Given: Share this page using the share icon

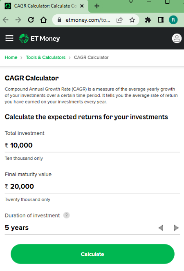Looking at the screenshot, I should (119, 20).
